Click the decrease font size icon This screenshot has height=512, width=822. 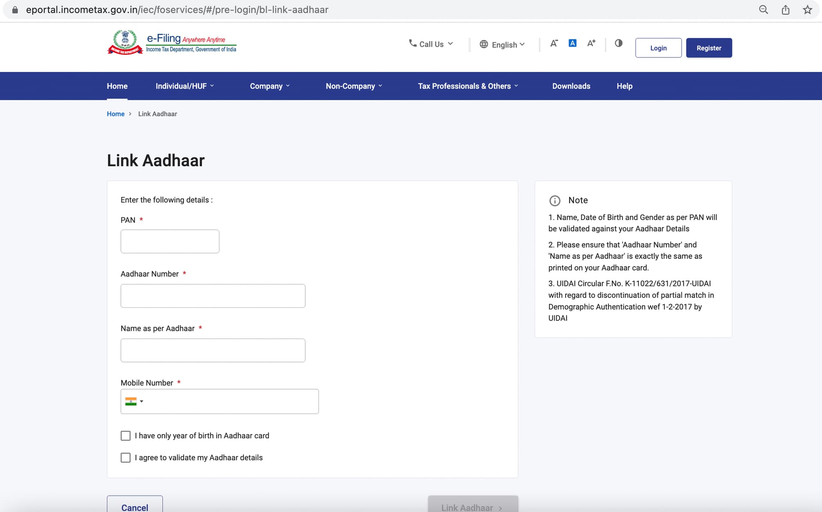point(554,43)
